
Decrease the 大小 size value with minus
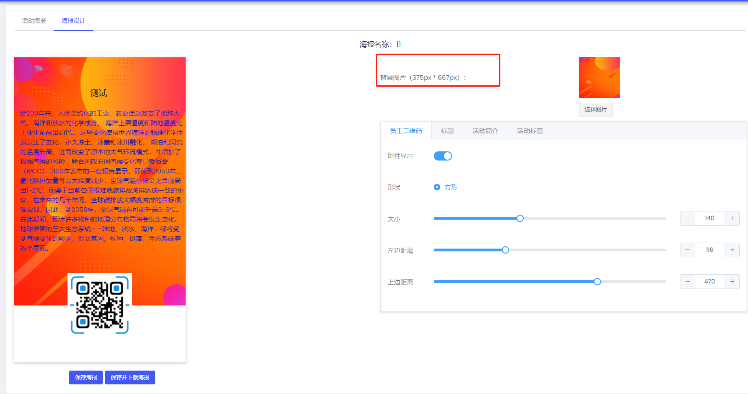tap(687, 218)
